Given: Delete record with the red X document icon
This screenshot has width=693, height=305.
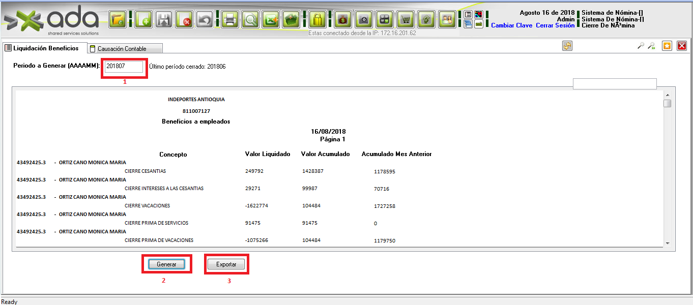Looking at the screenshot, I should pos(184,20).
